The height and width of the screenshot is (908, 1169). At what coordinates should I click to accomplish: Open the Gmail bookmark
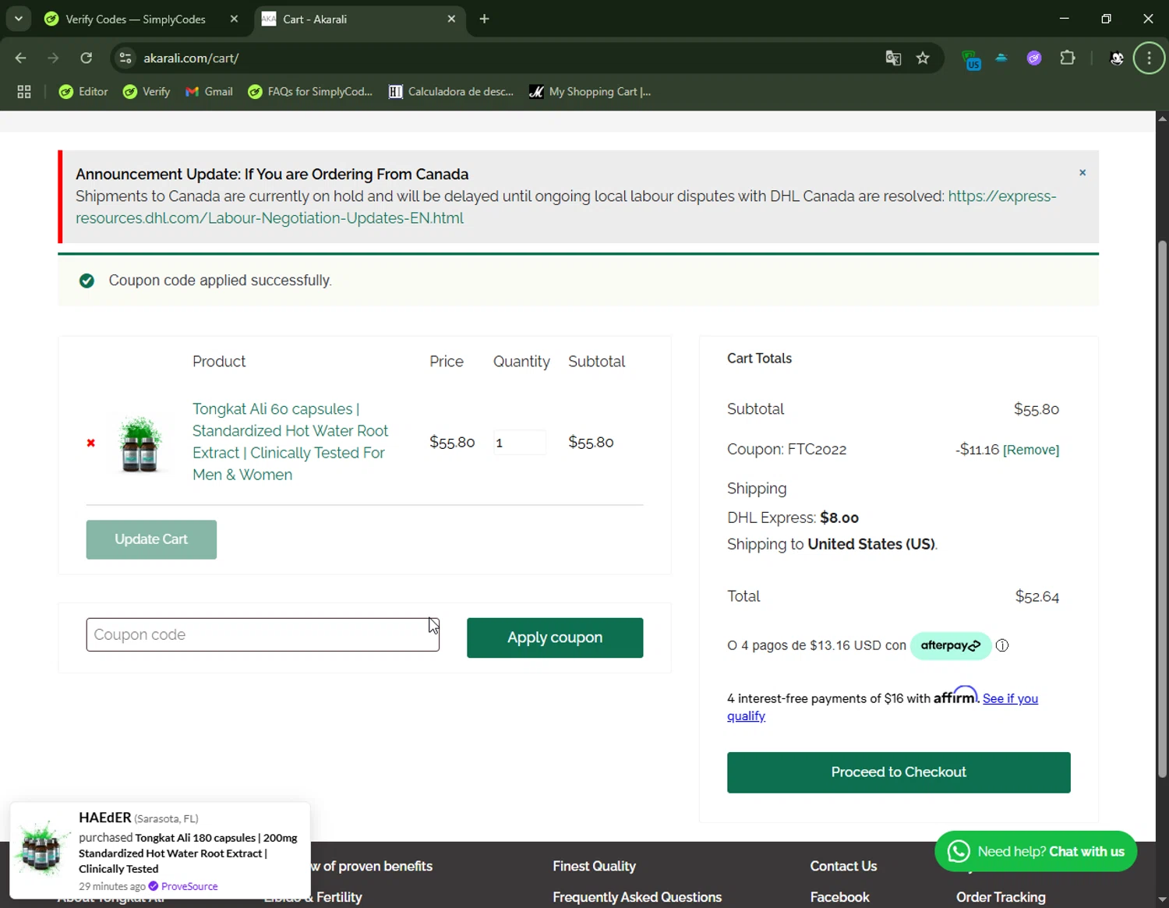(x=209, y=91)
